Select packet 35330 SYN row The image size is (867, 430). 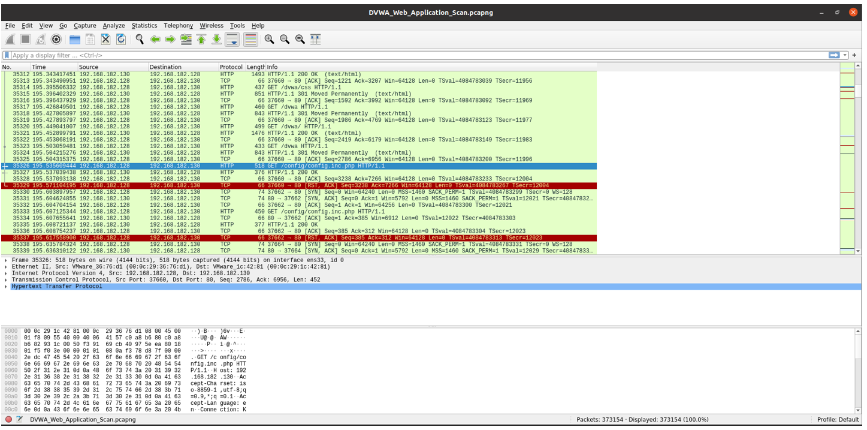[299, 193]
